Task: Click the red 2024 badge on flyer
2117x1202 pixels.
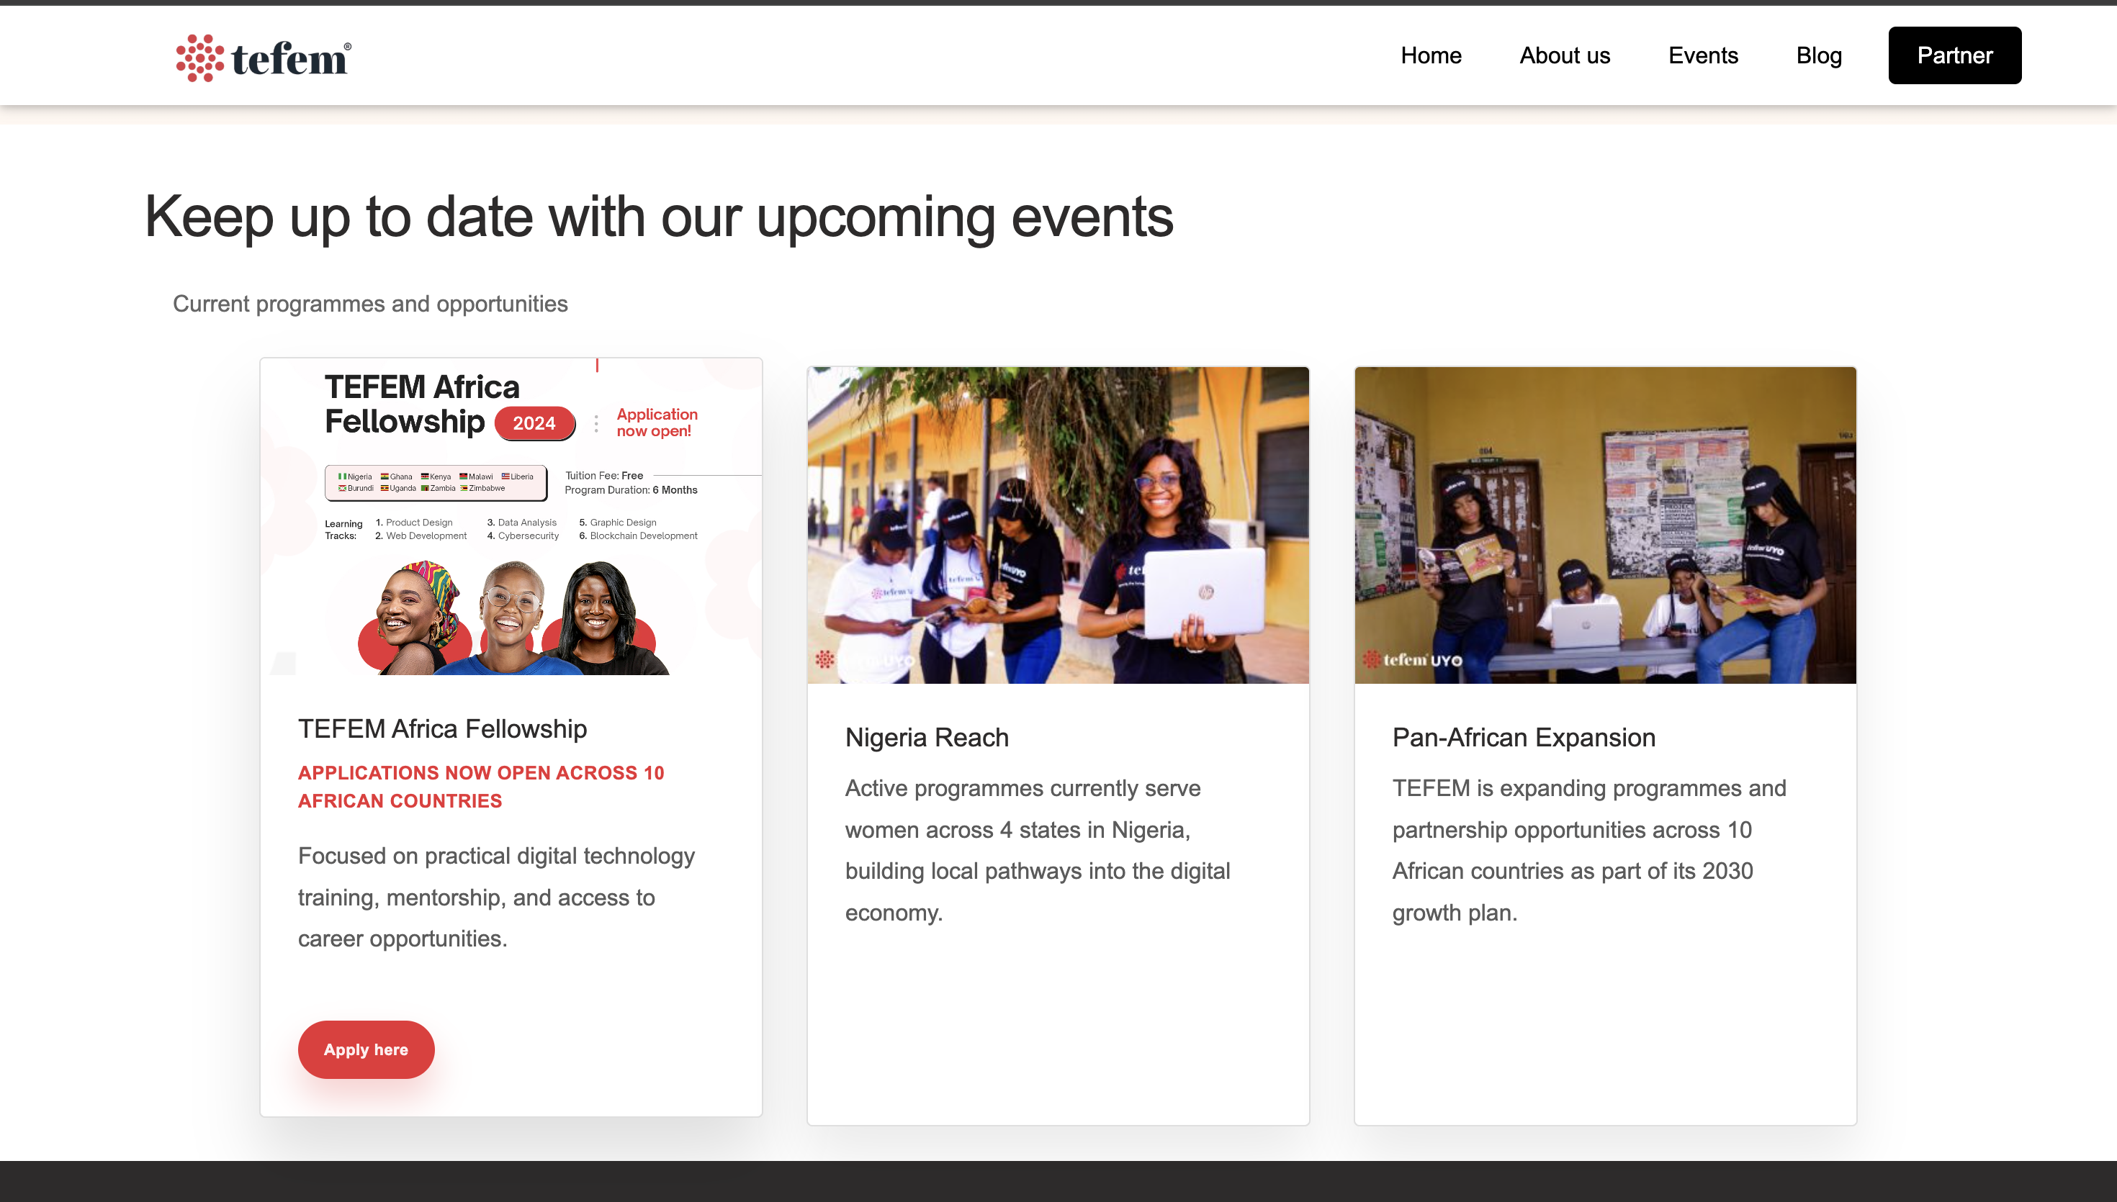Action: [x=534, y=423]
